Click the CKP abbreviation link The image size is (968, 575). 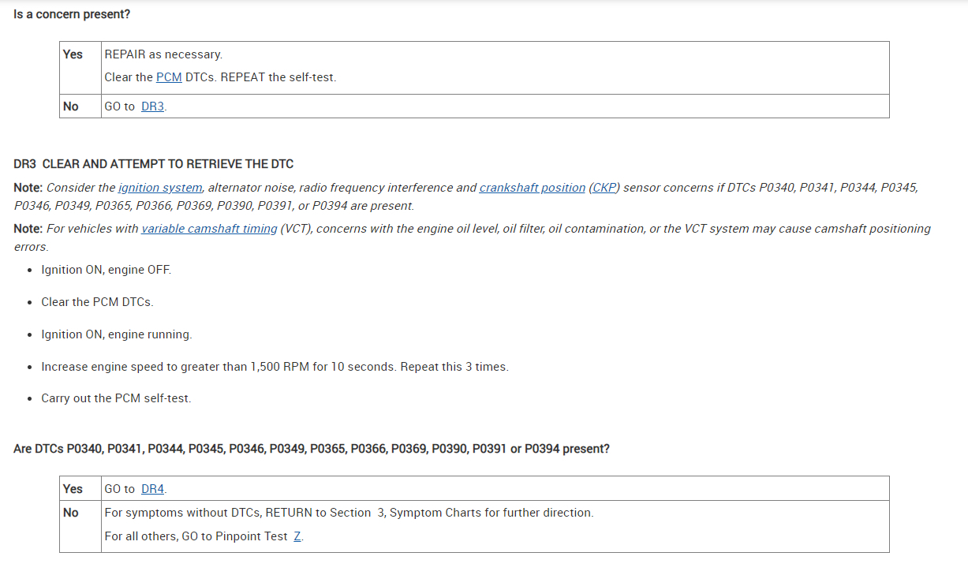(x=604, y=188)
